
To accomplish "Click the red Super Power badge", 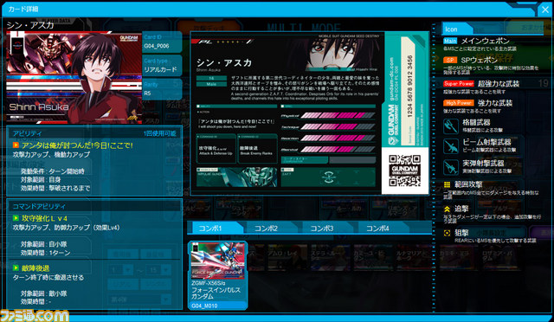I will tap(459, 84).
